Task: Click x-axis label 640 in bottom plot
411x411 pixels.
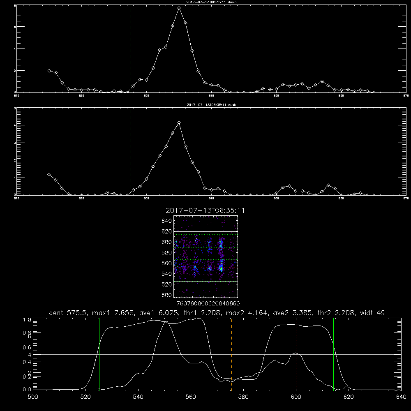Action: pos(401,397)
